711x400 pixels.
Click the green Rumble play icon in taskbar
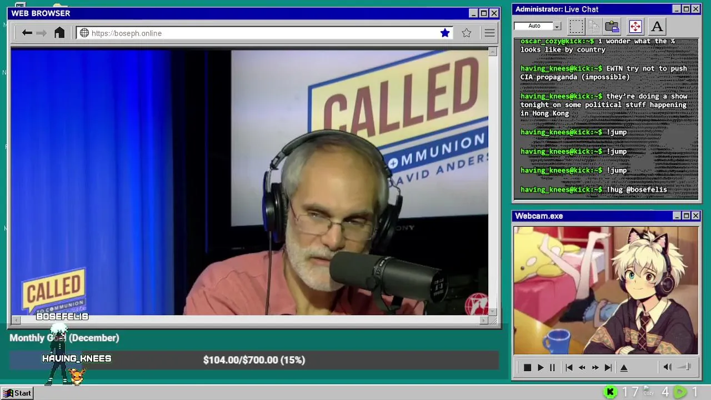680,392
